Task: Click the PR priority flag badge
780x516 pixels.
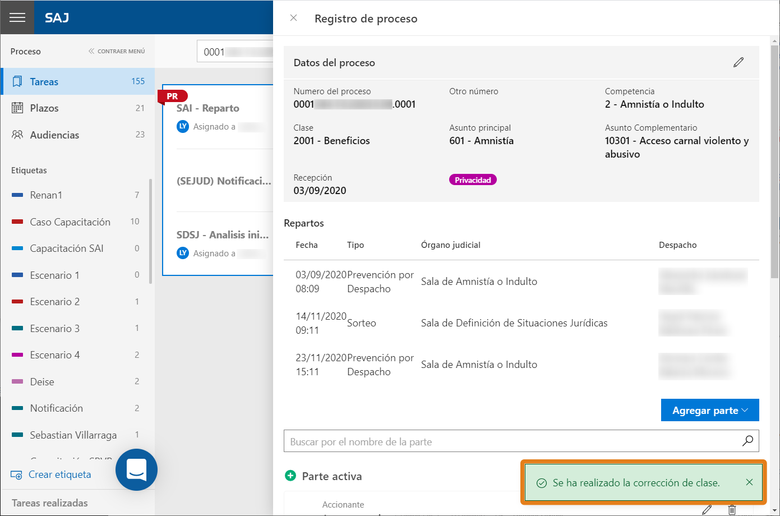Action: tap(173, 96)
